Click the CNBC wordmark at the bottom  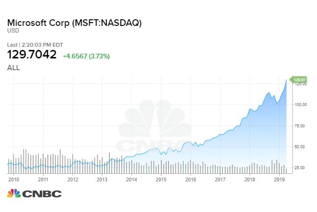pyautogui.click(x=43, y=194)
